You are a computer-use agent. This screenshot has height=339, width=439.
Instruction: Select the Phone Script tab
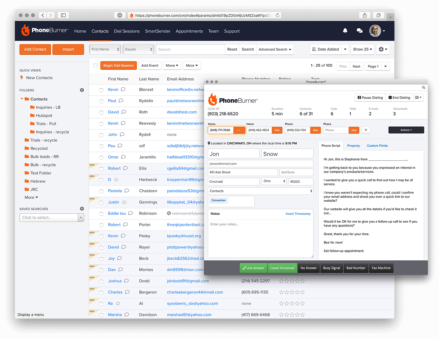coord(331,146)
